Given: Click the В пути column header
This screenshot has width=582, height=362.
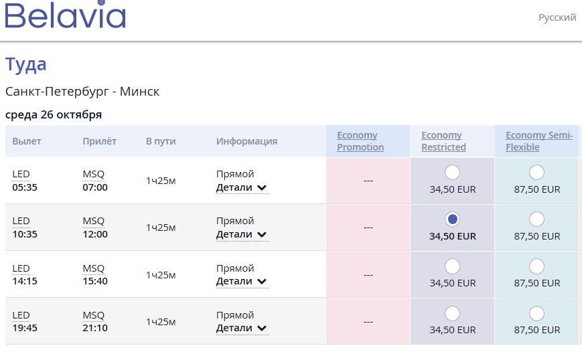Looking at the screenshot, I should pos(161,141).
